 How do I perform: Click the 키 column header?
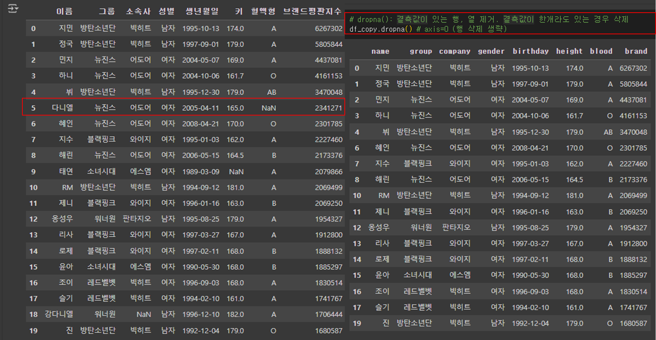(239, 12)
